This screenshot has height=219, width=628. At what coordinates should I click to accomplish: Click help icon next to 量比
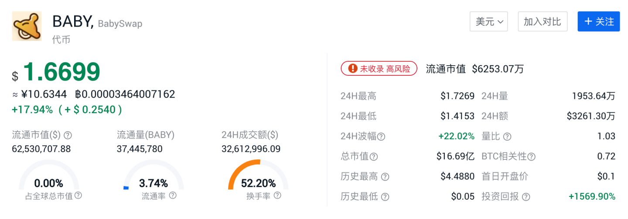[507, 137]
